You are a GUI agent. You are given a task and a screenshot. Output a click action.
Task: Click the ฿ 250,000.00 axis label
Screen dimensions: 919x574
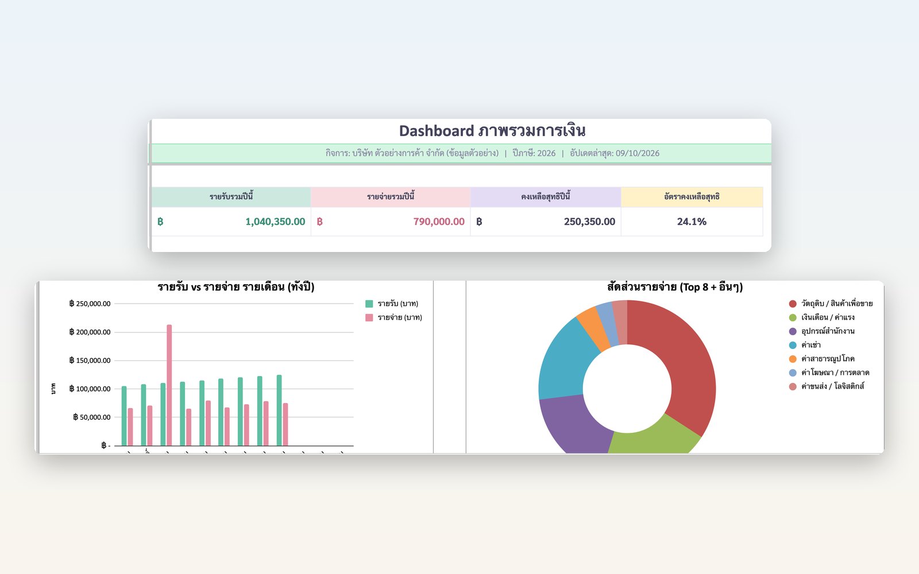click(x=90, y=304)
